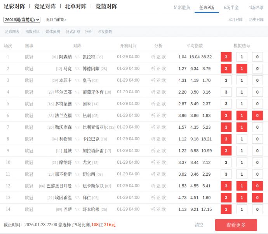Toggle pick 3 for 阿森纳 vs 凯拉特
Viewport: 268px width, 234px height.
[226, 57]
